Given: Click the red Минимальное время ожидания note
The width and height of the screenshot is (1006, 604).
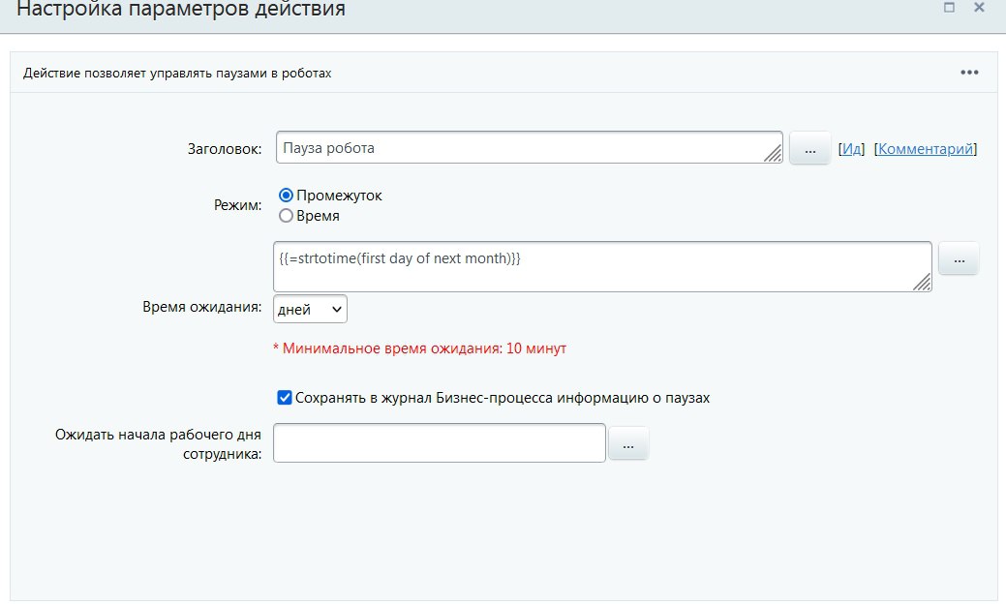Looking at the screenshot, I should [x=420, y=347].
